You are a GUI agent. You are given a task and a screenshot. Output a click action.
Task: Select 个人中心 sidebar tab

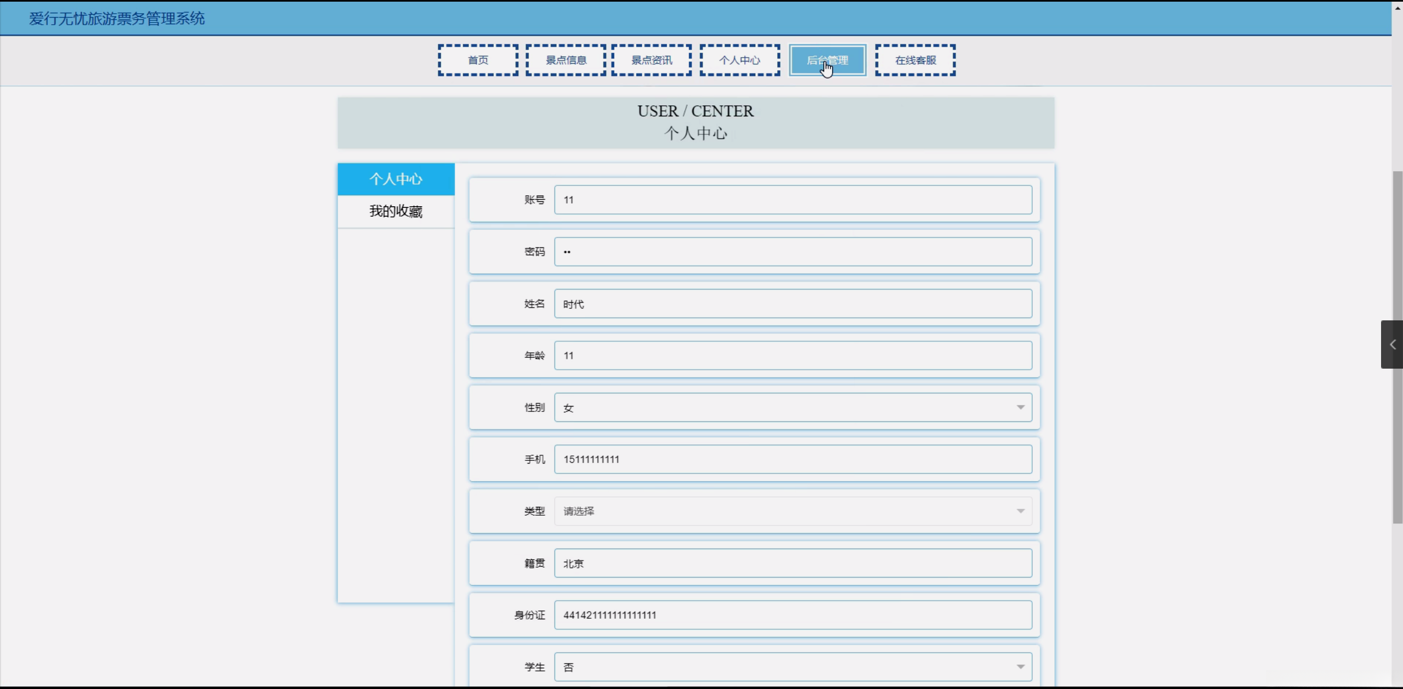395,179
